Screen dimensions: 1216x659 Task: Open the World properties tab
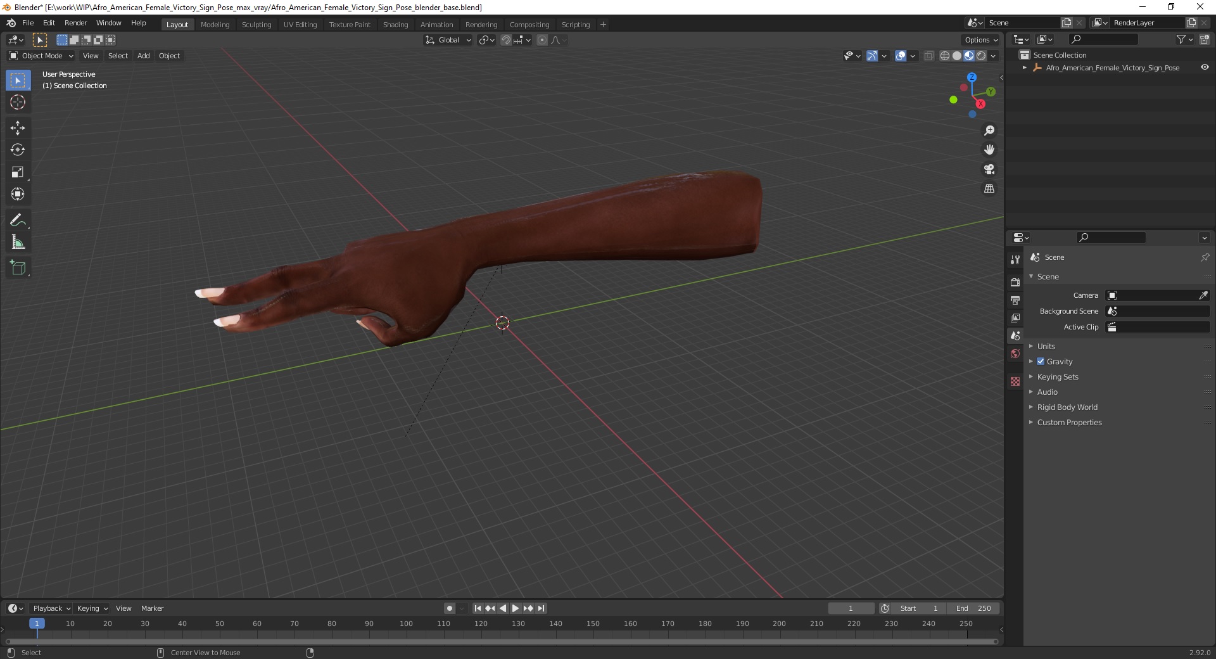(x=1015, y=354)
